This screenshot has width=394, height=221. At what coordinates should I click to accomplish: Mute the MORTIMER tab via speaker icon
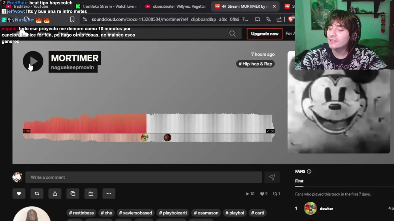click(224, 6)
